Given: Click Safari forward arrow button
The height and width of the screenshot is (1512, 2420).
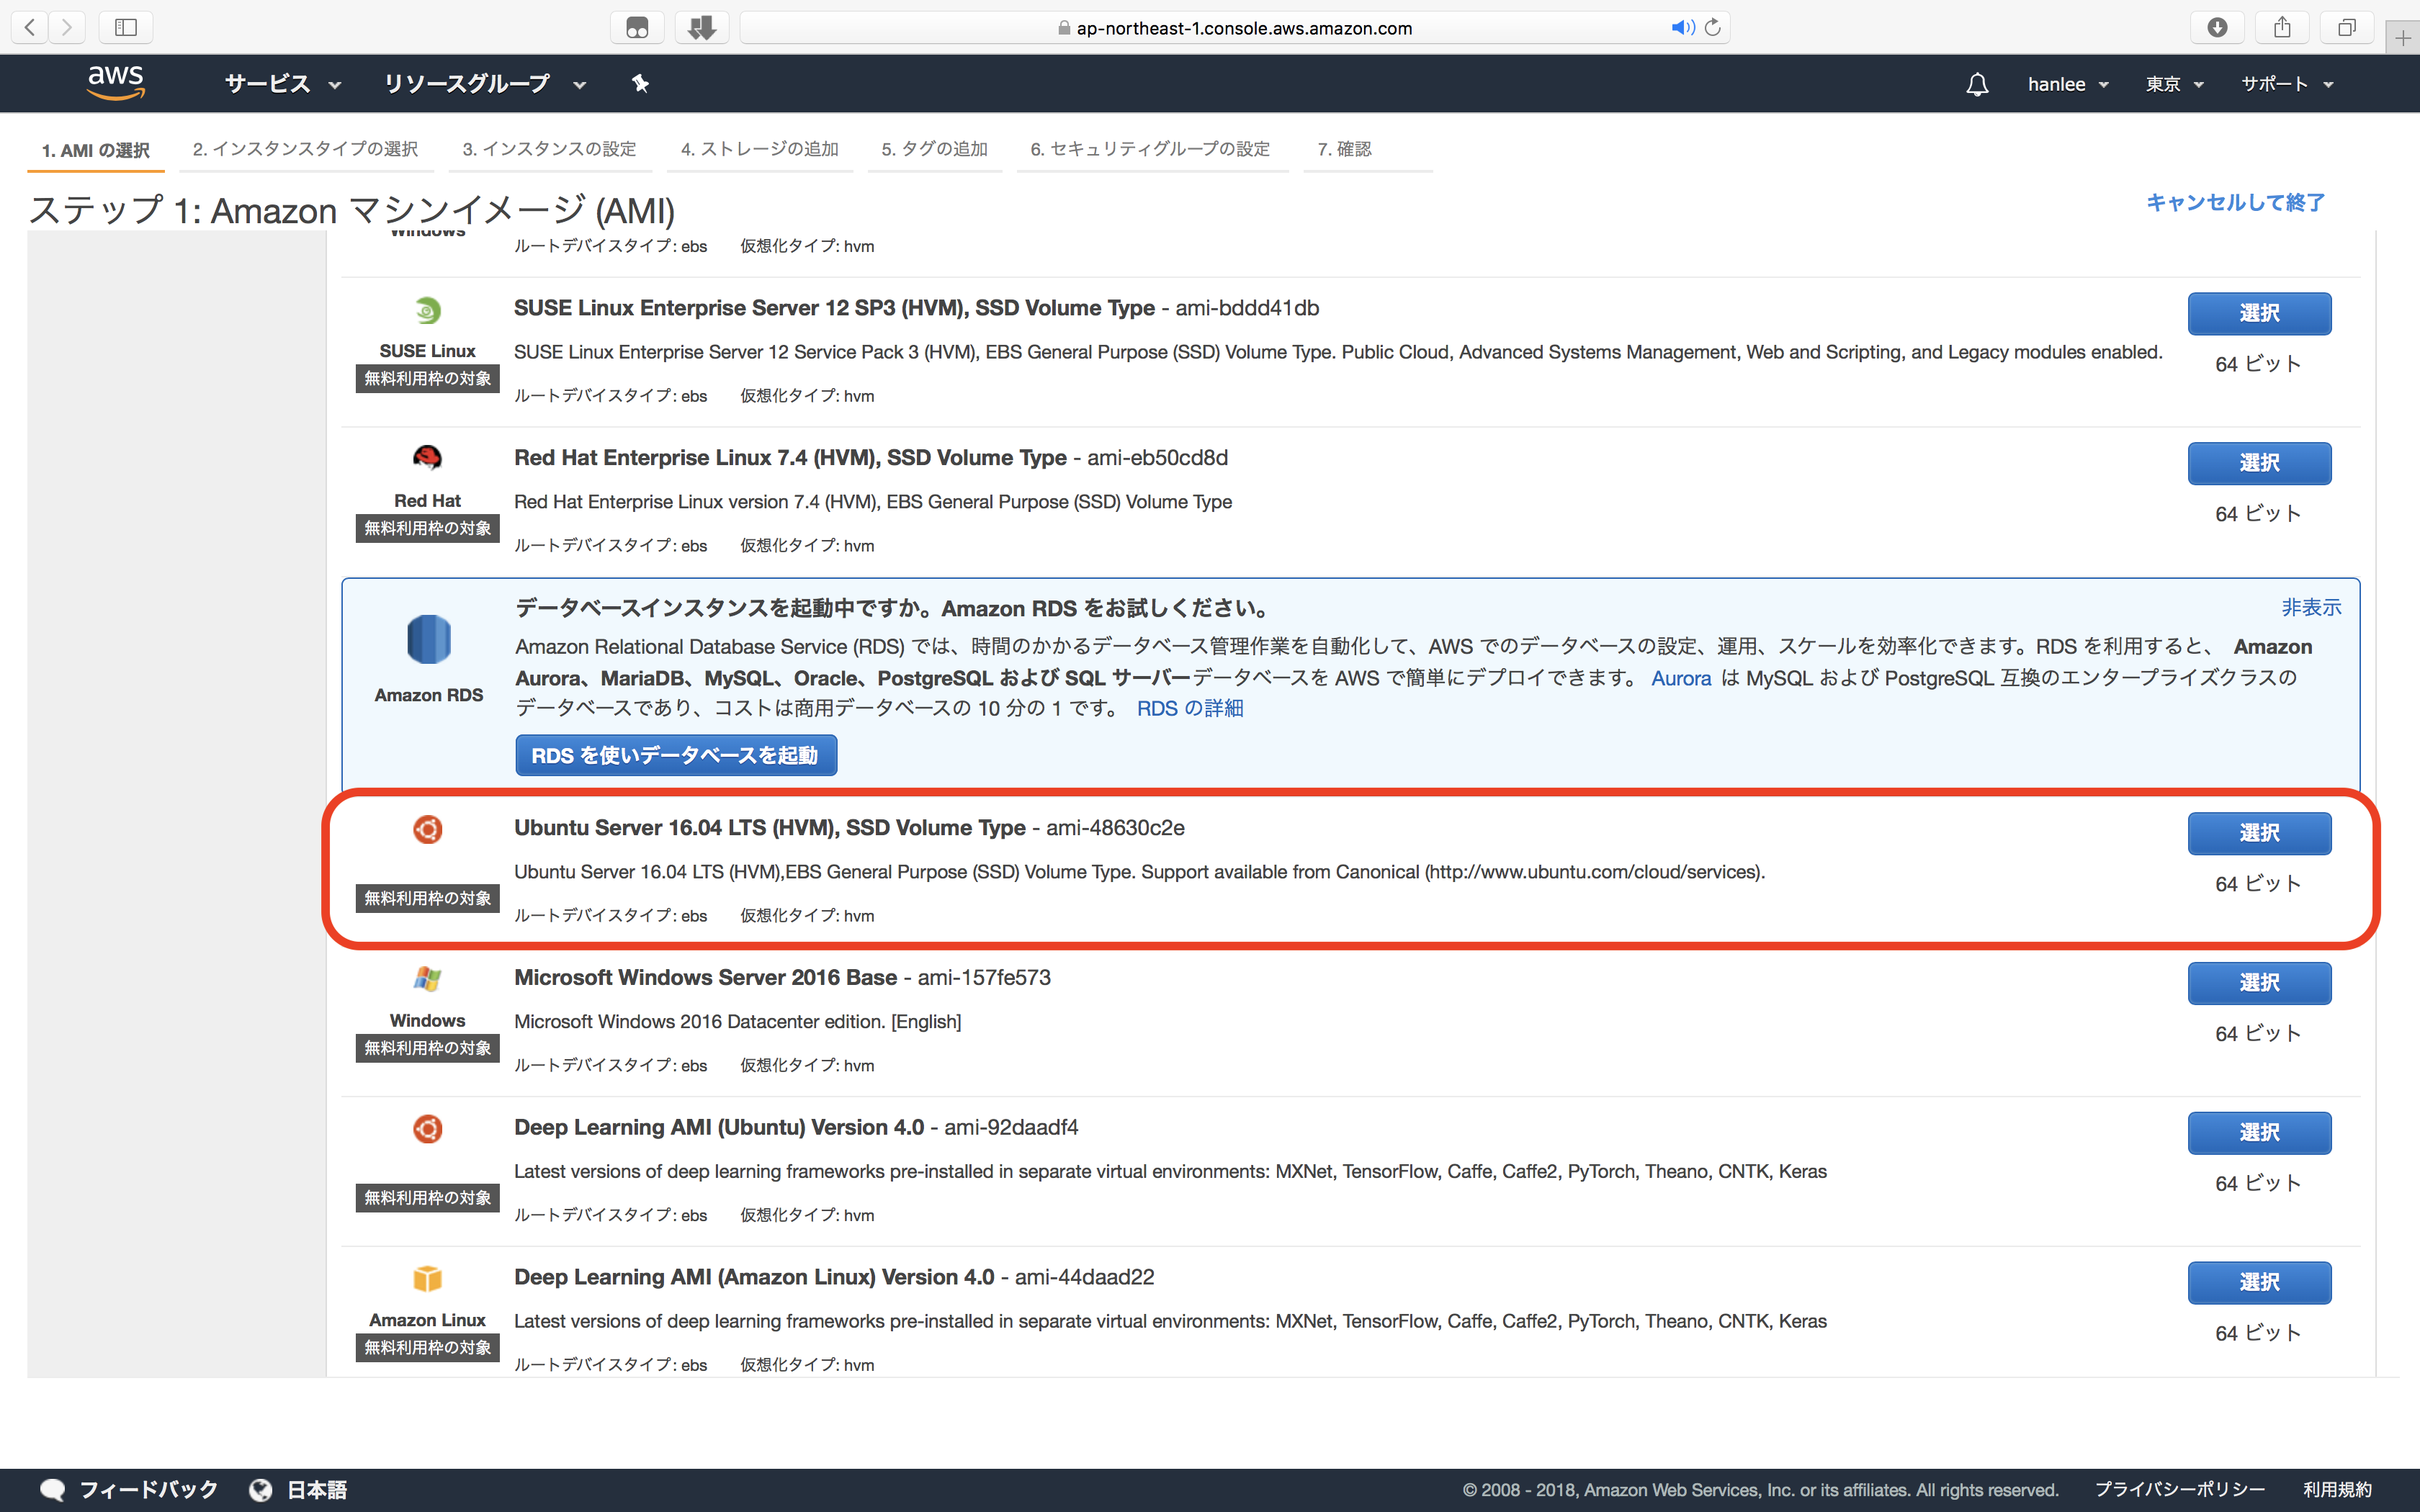Looking at the screenshot, I should pos(67,27).
